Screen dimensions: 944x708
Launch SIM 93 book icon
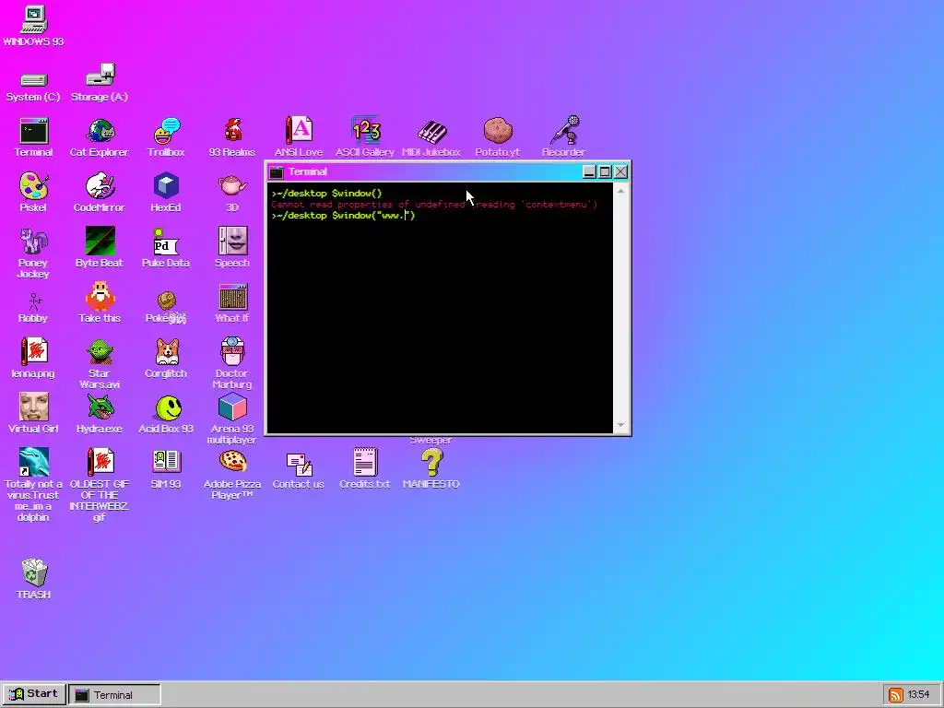coord(166,469)
